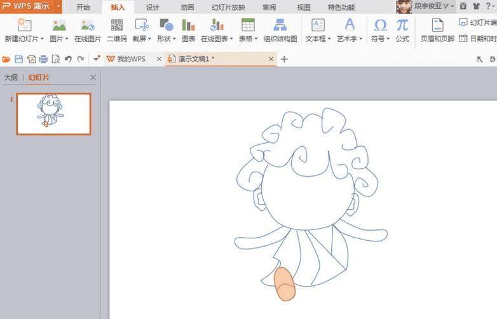The width and height of the screenshot is (497, 319).
Task: Insert an Equation (公式) pi icon
Action: [402, 25]
